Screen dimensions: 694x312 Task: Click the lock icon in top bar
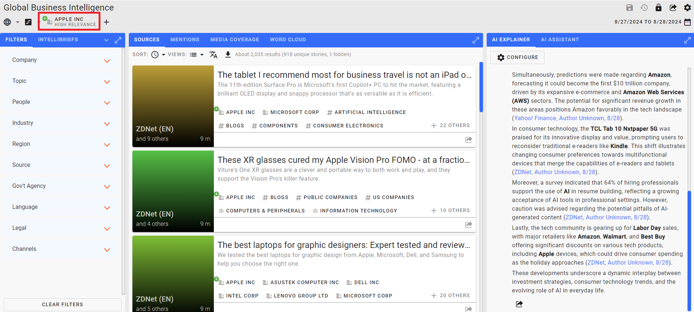[659, 8]
